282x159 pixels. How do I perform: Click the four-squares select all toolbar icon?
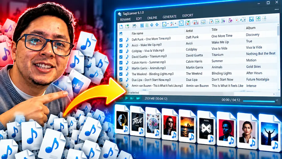click(142, 25)
